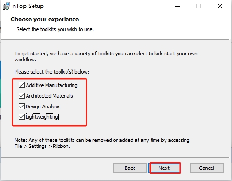232x181 pixels.
Task: Click the nTop Setup installer icon
Action: point(7,6)
